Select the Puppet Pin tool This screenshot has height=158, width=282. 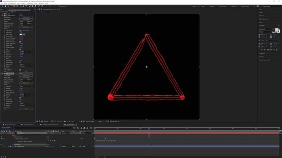tap(42, 6)
